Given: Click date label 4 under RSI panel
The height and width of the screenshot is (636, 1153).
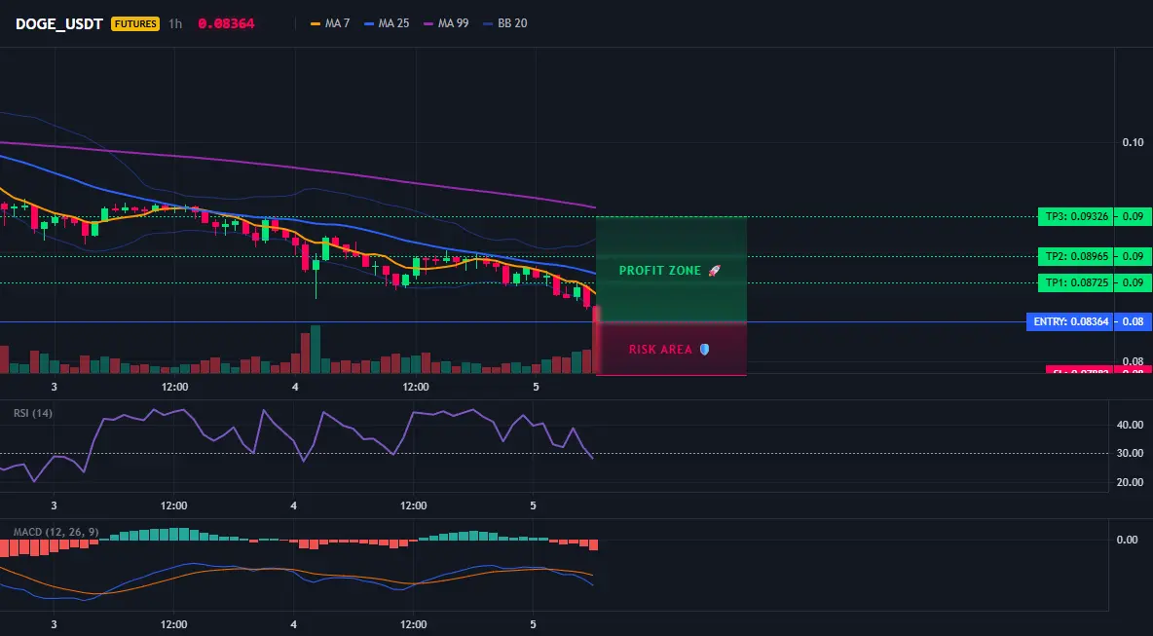Looking at the screenshot, I should point(294,505).
